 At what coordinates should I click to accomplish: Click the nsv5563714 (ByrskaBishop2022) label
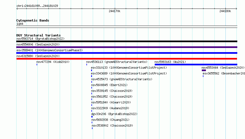pyautogui.click(x=40, y=39)
